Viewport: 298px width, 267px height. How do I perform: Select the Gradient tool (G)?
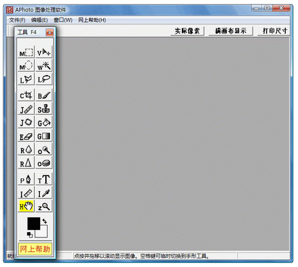(44, 136)
